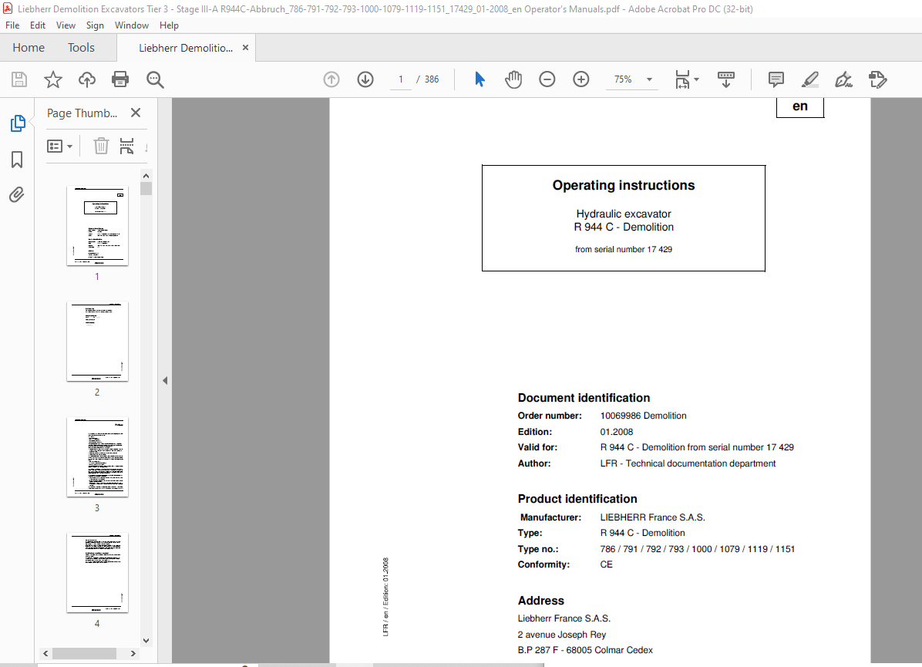The width and height of the screenshot is (922, 667).
Task: Click the type numbers '786 / 791 / 792' line
Action: 698,549
